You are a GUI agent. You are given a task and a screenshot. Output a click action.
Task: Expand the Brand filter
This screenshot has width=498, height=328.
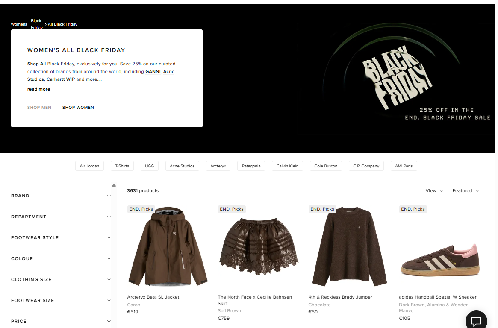tap(61, 196)
